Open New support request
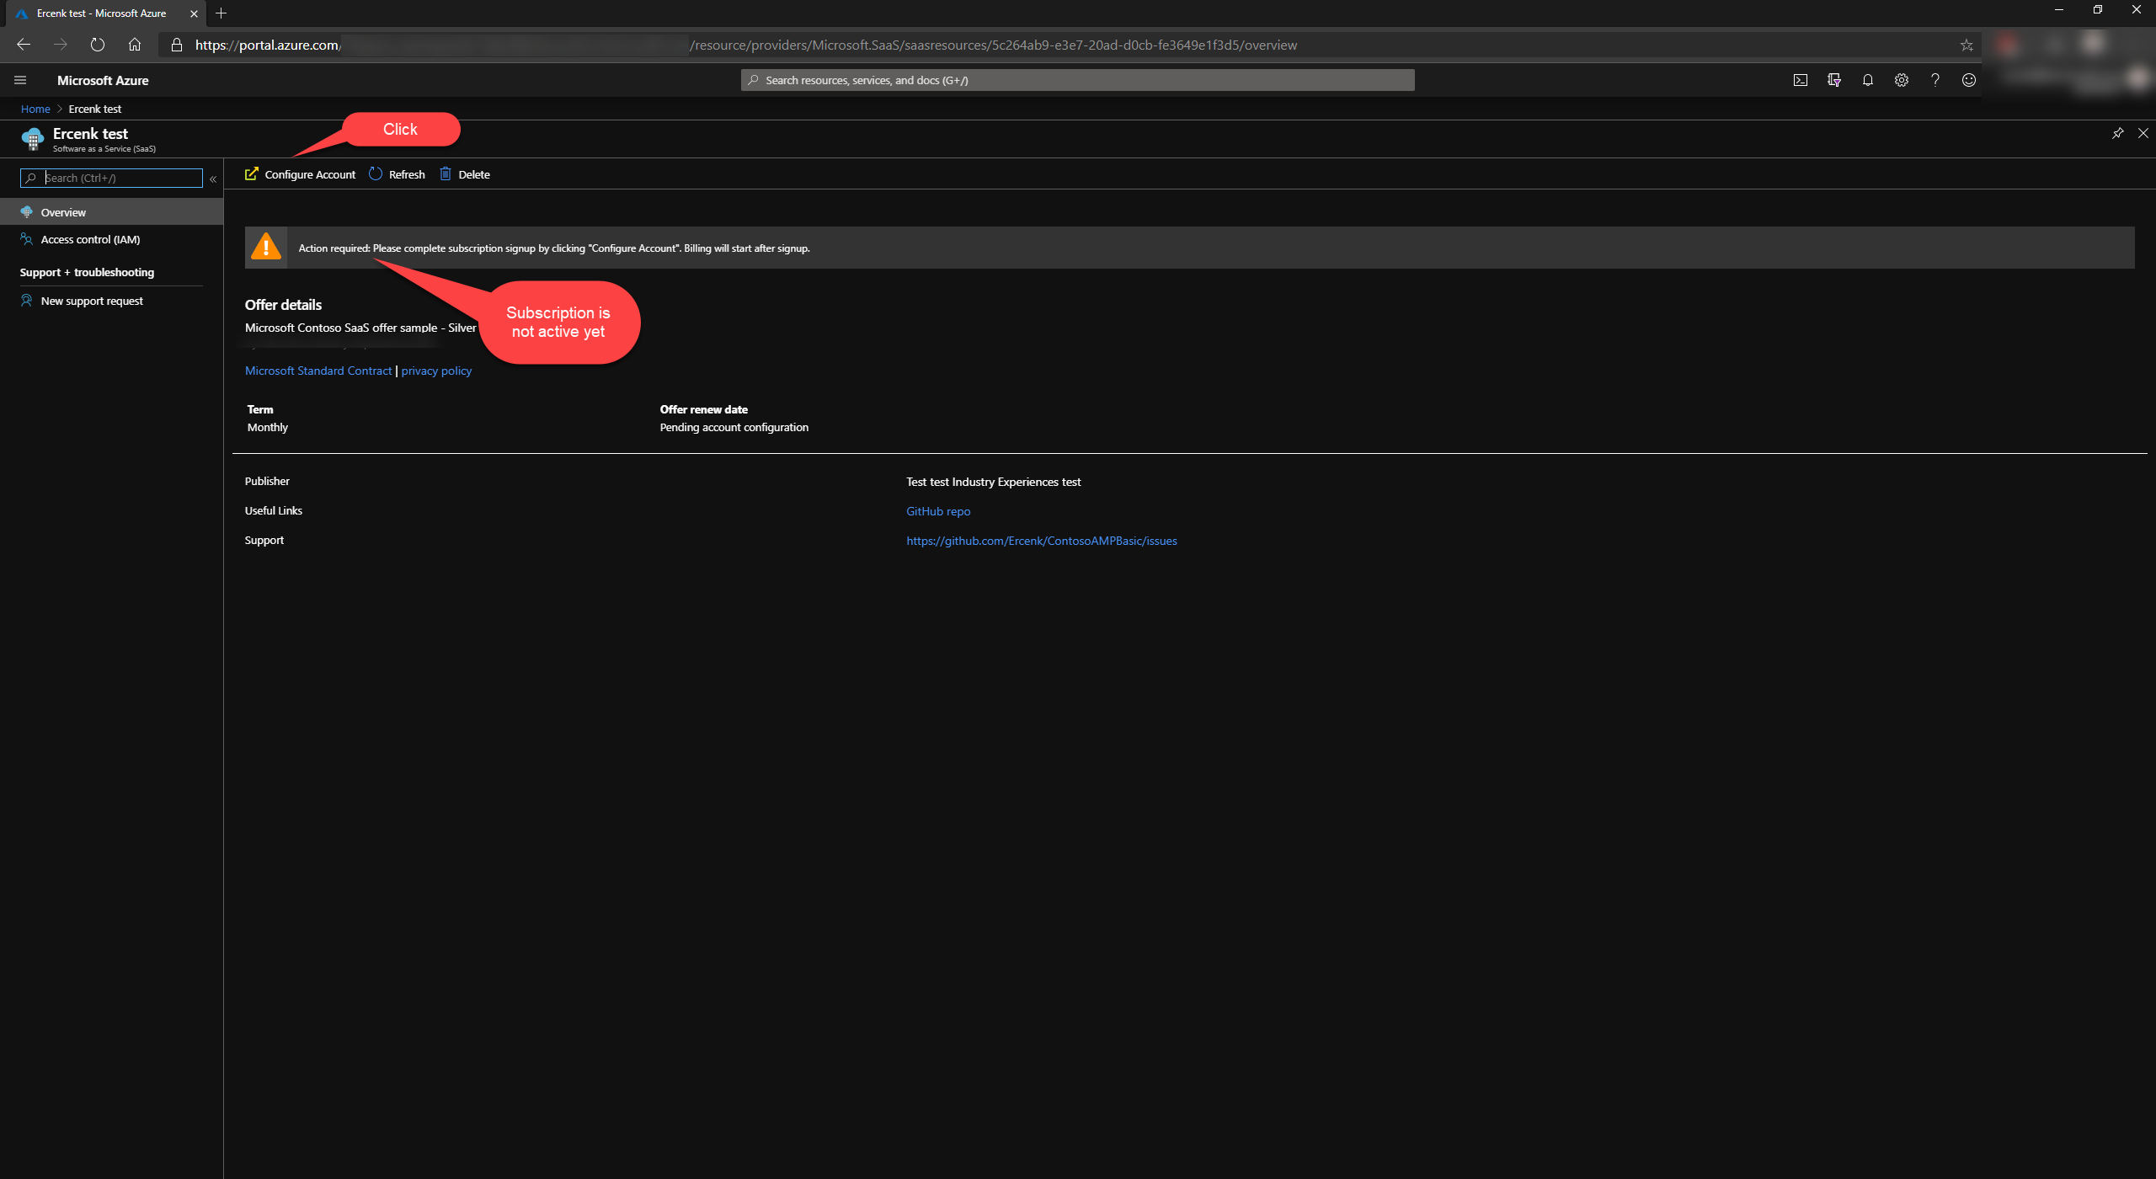The image size is (2156, 1179). click(92, 301)
